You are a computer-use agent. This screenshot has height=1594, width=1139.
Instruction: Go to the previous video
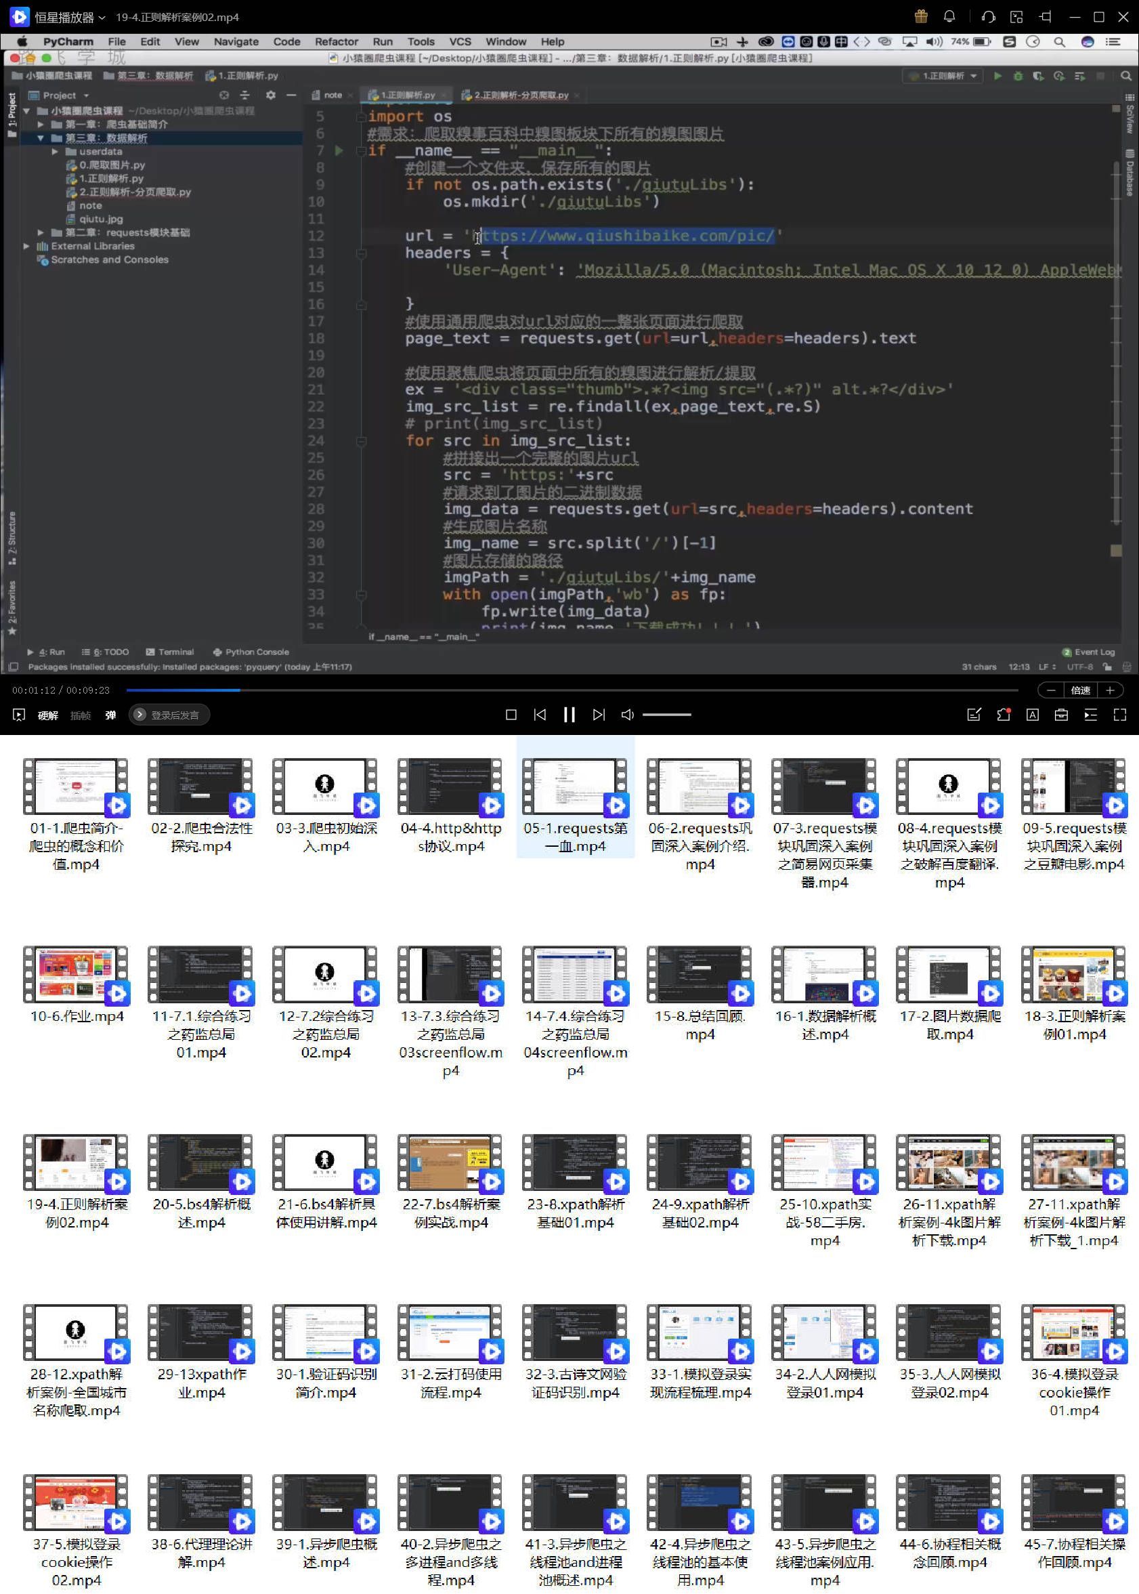(x=539, y=714)
